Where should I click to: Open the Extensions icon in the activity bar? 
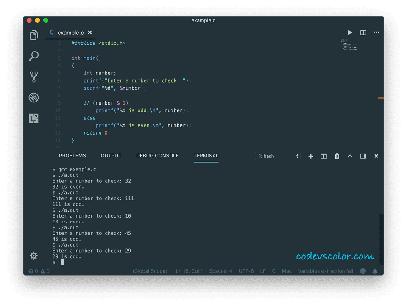pos(34,119)
